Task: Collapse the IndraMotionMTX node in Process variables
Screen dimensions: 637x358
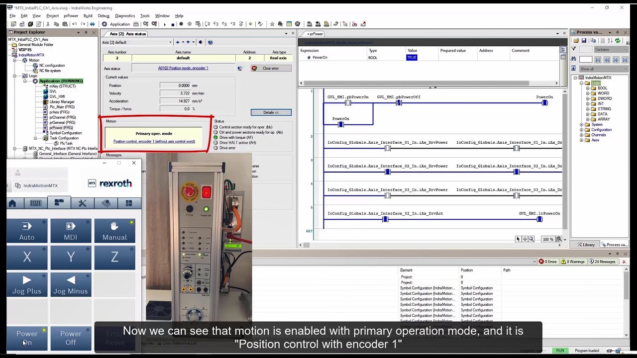Action: click(575, 78)
